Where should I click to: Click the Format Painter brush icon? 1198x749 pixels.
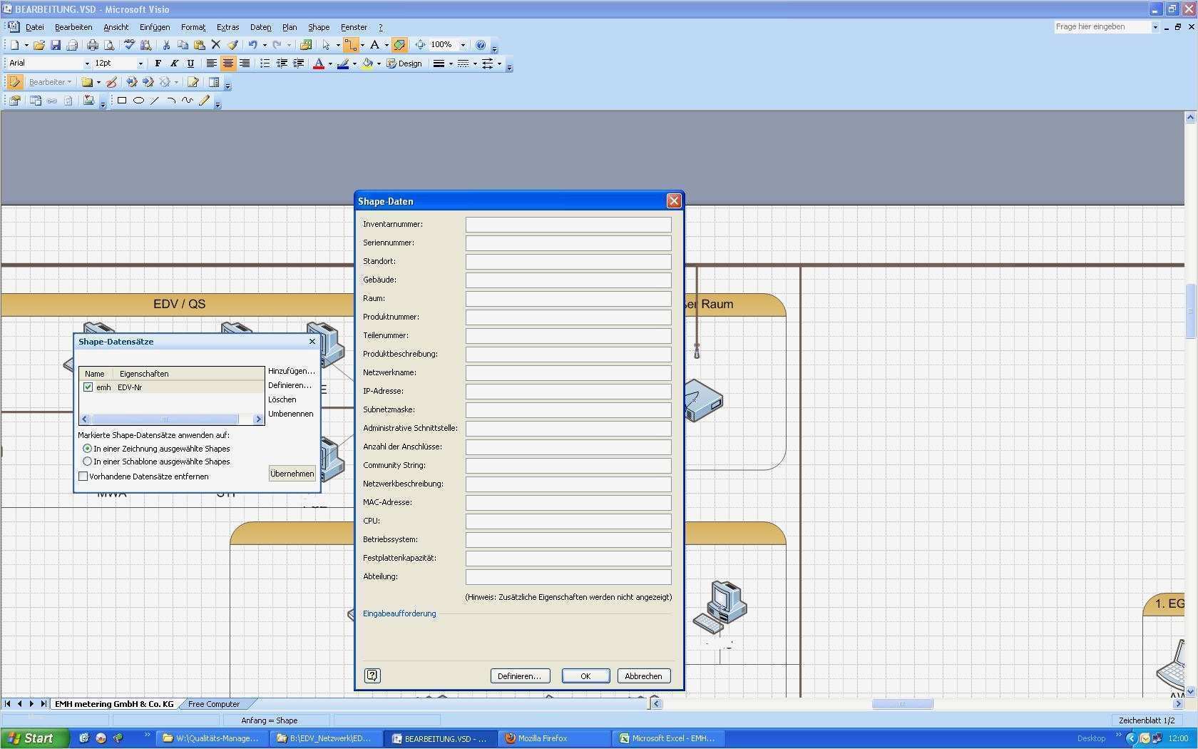pyautogui.click(x=232, y=45)
